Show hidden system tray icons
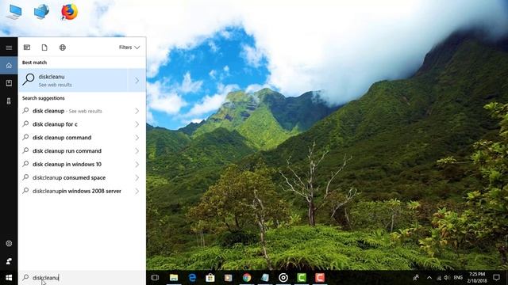Screen dimensions: 508x285 429,278
